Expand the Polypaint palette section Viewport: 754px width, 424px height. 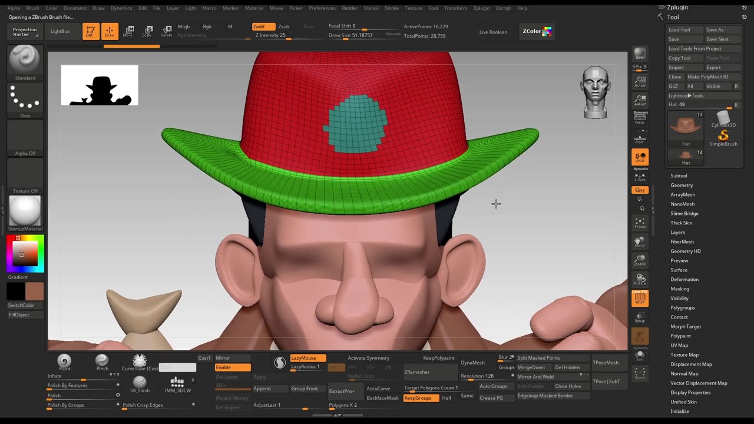(681, 336)
